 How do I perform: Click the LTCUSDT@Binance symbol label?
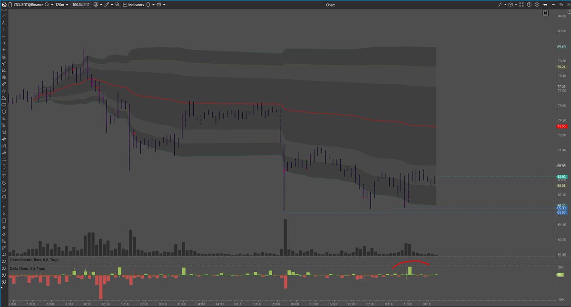click(29, 5)
